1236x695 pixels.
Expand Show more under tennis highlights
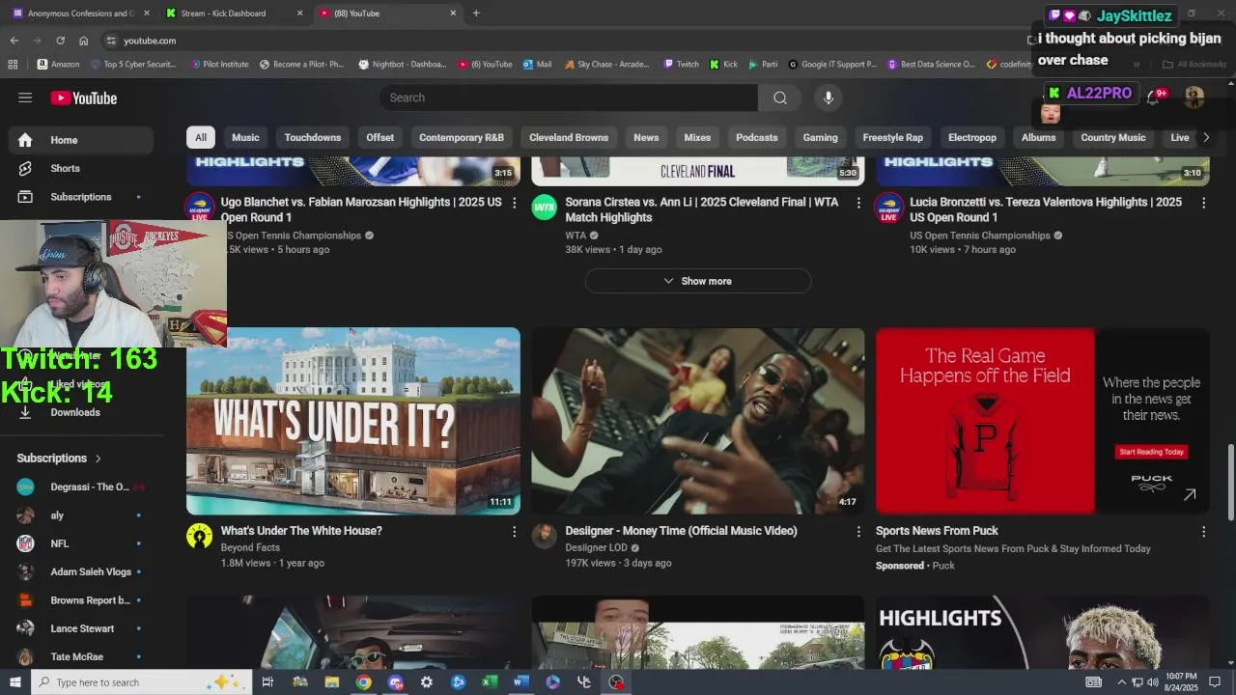click(698, 281)
